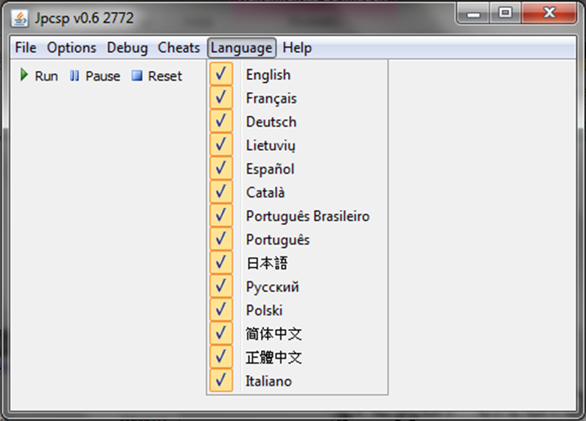Screen dimensions: 586x421
Task: Select Français language text
Action: (x=272, y=98)
